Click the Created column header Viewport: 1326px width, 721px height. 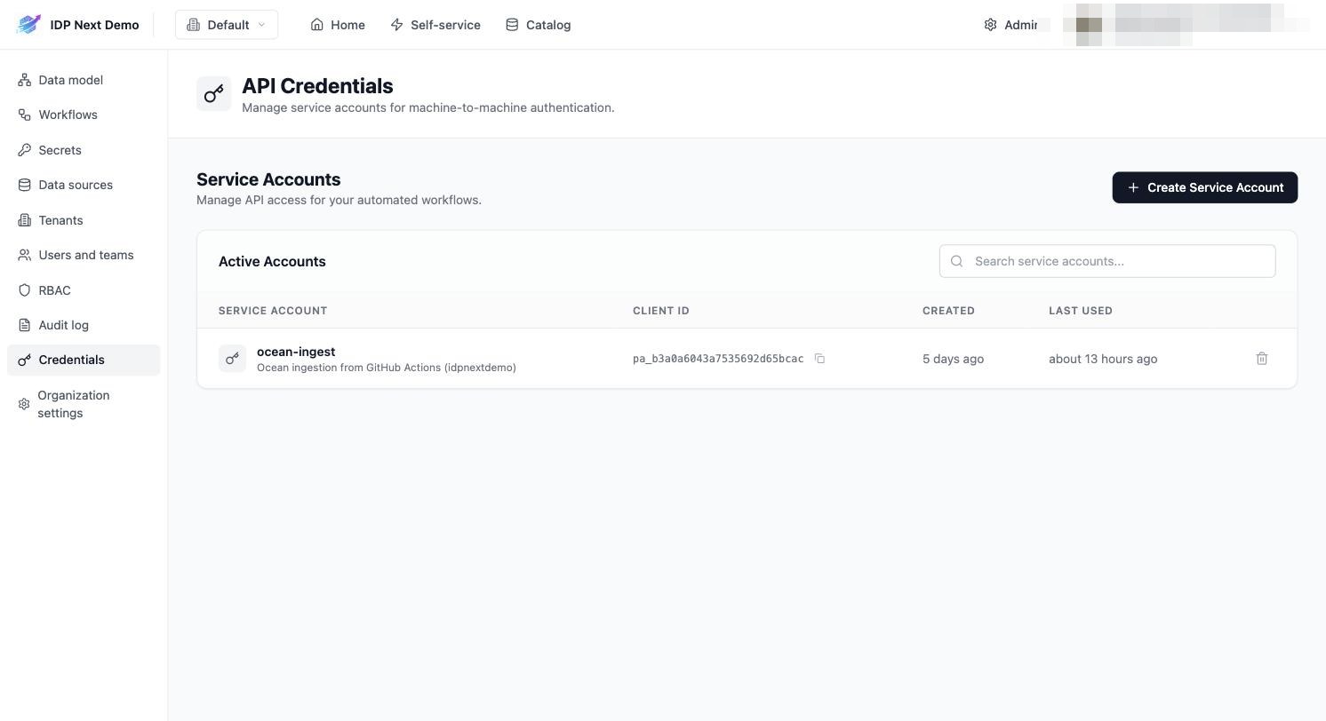tap(948, 311)
